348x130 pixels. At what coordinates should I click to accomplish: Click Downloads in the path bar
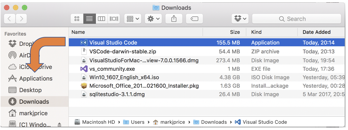(x=210, y=122)
